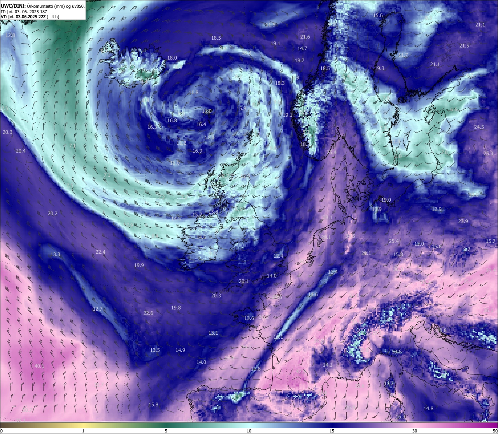
Task: Click the map value 18.7
Action: [x=299, y=61]
